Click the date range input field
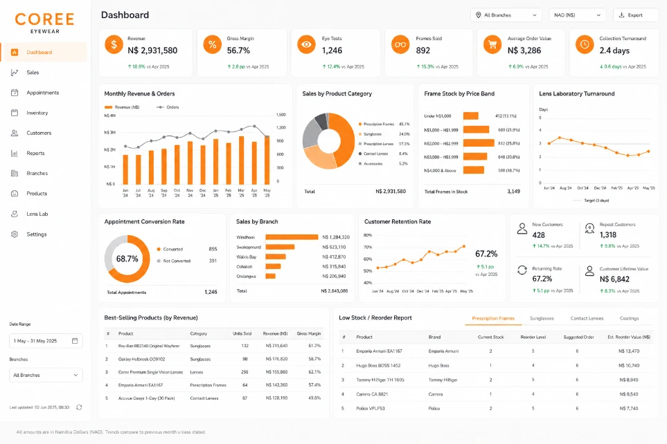The width and height of the screenshot is (667, 444). pos(46,341)
